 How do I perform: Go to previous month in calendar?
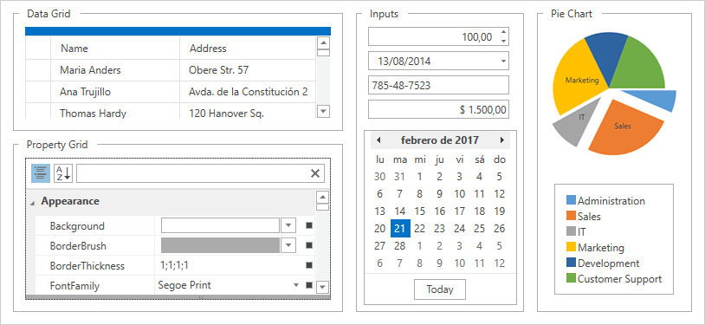(x=378, y=140)
